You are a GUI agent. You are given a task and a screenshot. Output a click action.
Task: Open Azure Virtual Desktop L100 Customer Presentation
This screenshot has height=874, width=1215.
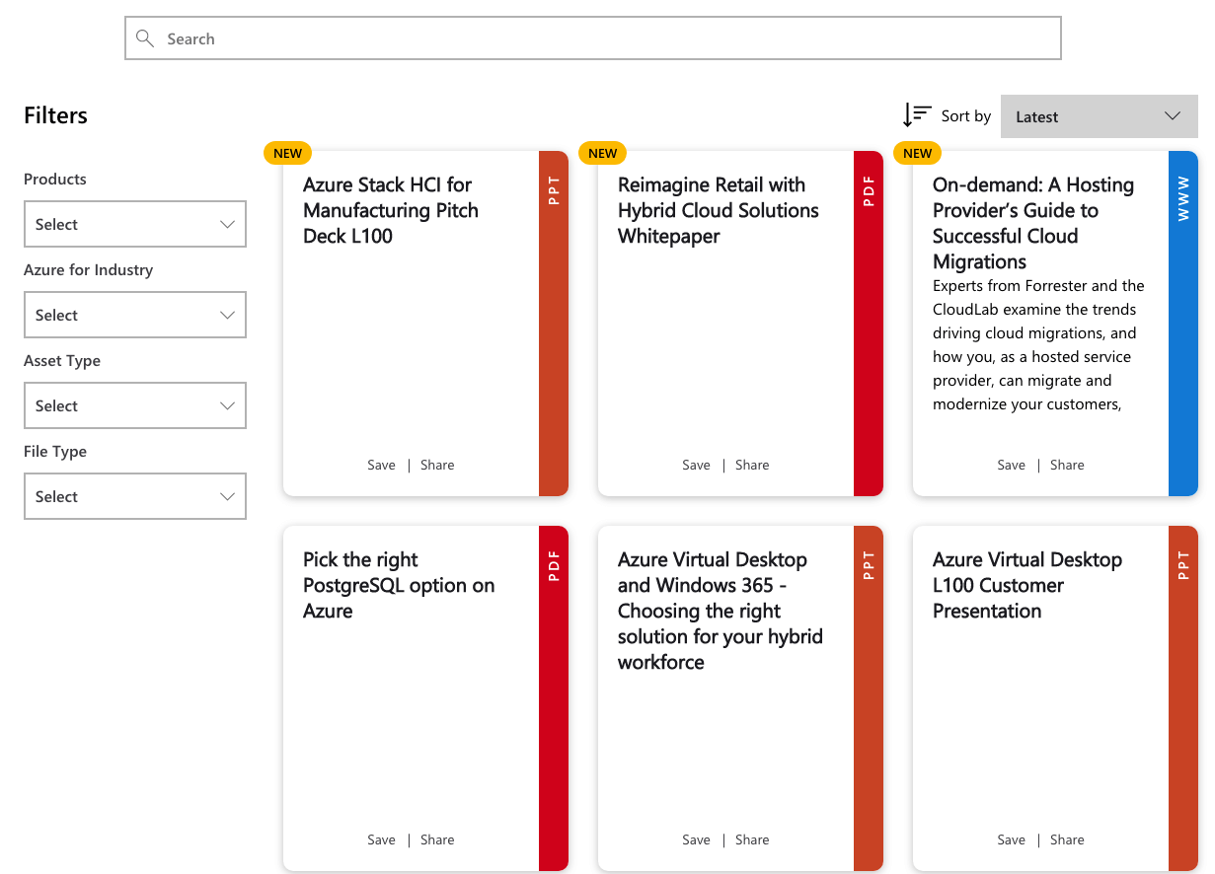tap(1026, 585)
